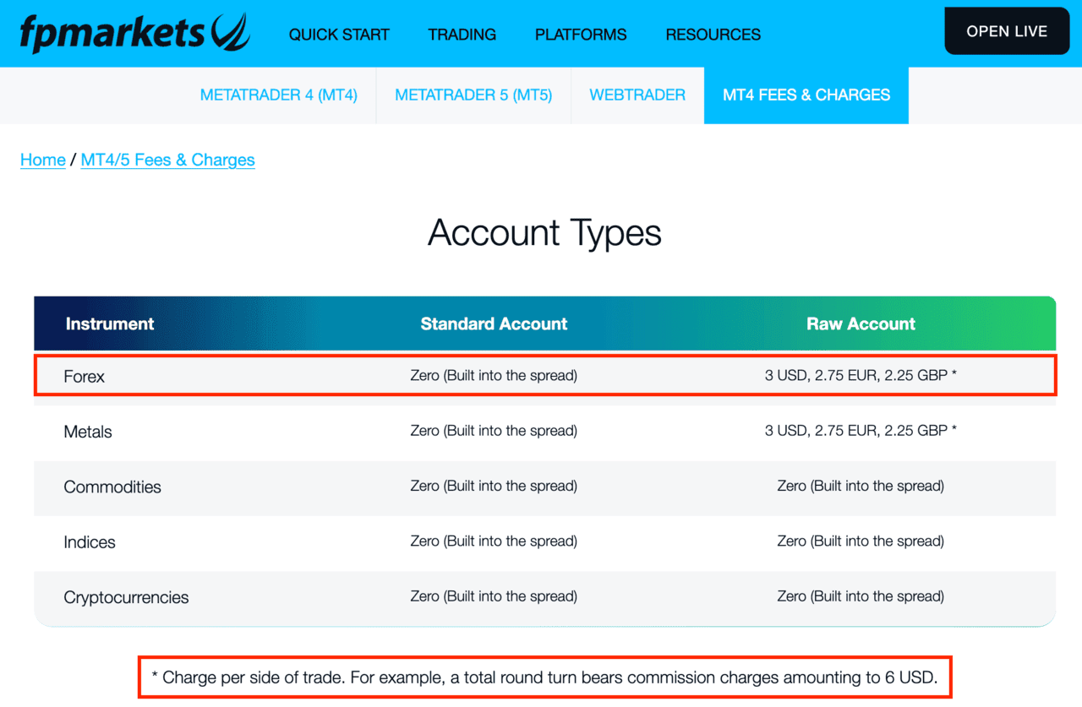Follow the MT4/5 Fees & Charges breadcrumb
Image resolution: width=1082 pixels, height=707 pixels.
[x=167, y=160]
